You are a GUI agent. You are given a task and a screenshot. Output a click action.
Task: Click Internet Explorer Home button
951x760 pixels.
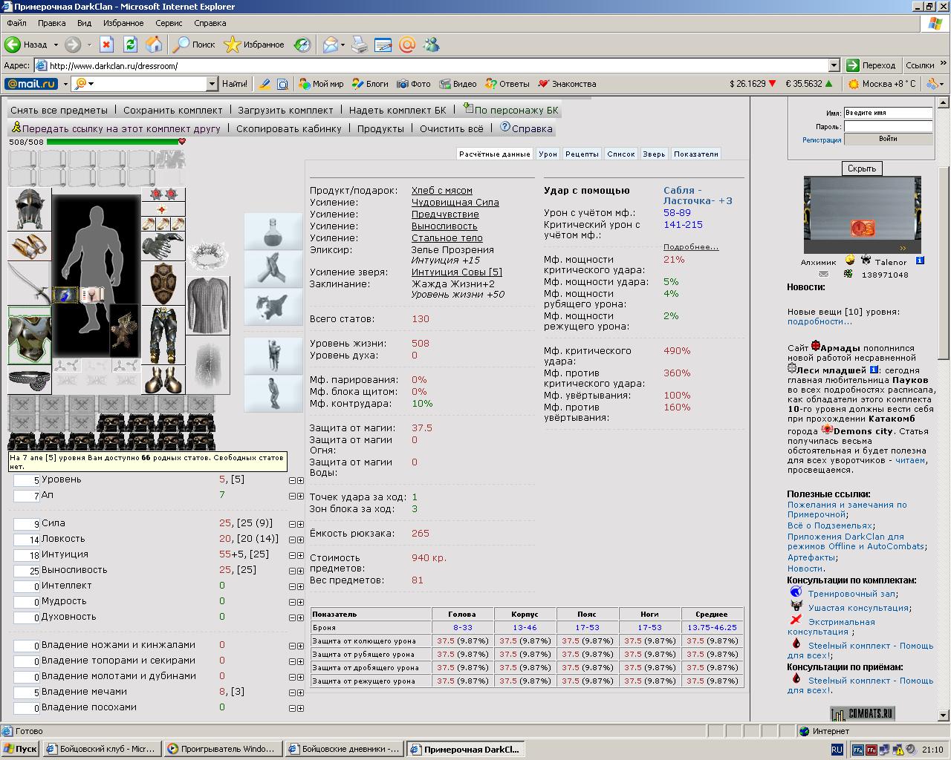click(x=154, y=45)
